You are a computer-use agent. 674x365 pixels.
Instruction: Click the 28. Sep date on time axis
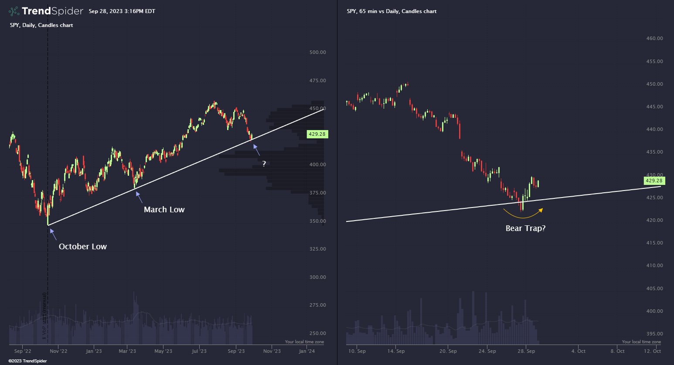coord(526,351)
